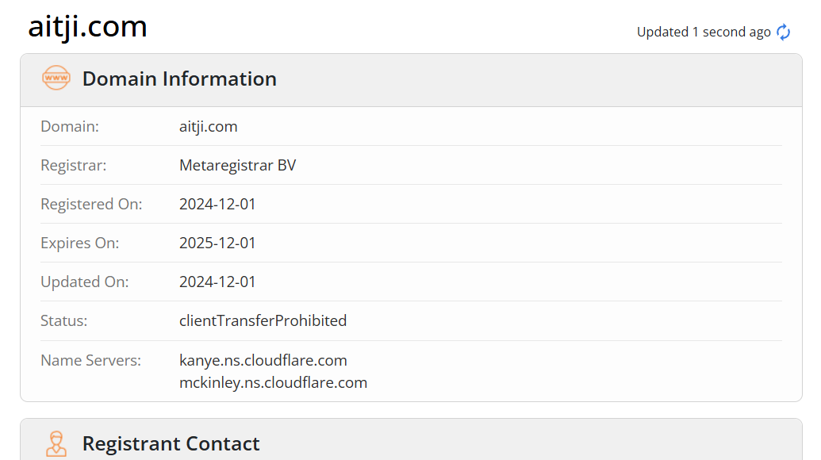Click the Registered On date 2024-12-01
The width and height of the screenshot is (821, 460).
click(217, 204)
